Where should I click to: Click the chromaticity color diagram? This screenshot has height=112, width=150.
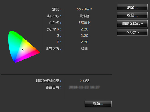(24, 47)
